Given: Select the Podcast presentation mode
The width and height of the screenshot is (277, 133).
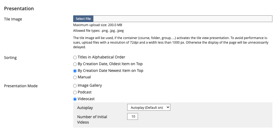Looking at the screenshot, I should pyautogui.click(x=75, y=92).
